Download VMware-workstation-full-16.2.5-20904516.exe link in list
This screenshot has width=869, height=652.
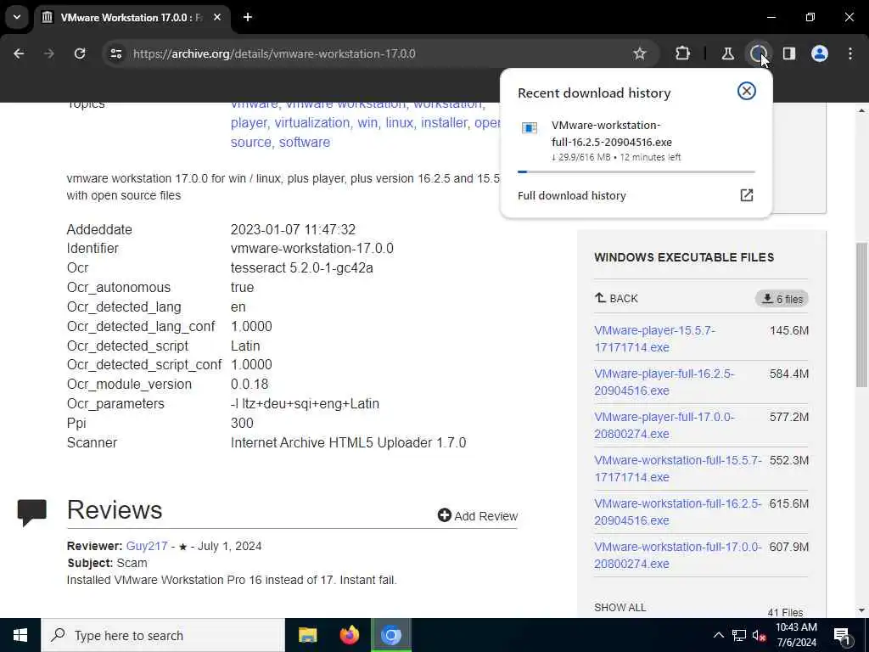click(678, 512)
